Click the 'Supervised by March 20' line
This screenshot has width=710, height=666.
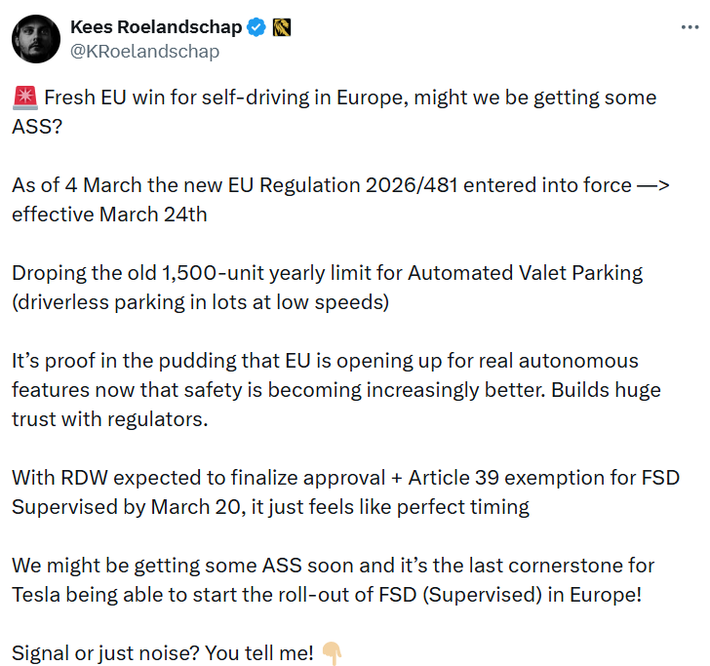pyautogui.click(x=129, y=507)
